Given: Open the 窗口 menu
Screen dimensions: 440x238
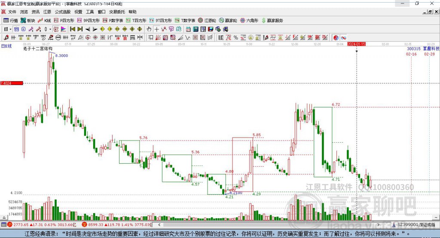Looking at the screenshot, I should click(x=101, y=12).
